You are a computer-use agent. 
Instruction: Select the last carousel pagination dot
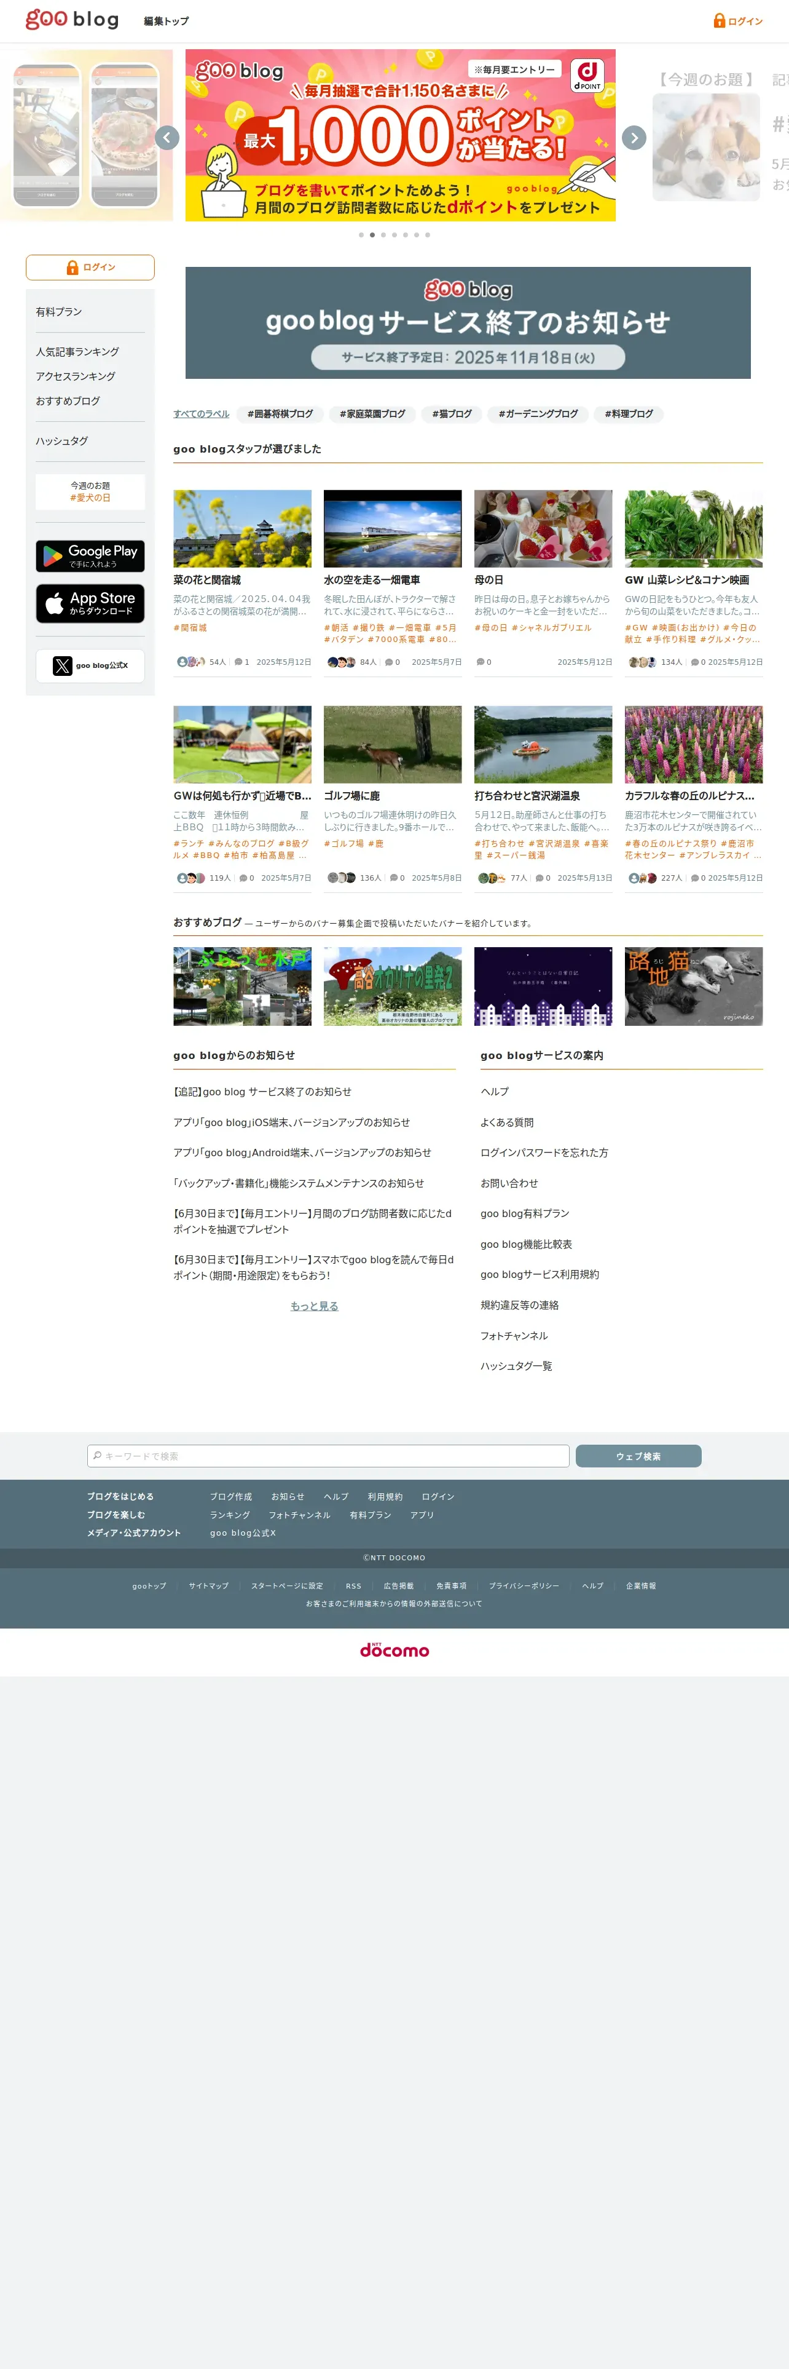tap(427, 234)
